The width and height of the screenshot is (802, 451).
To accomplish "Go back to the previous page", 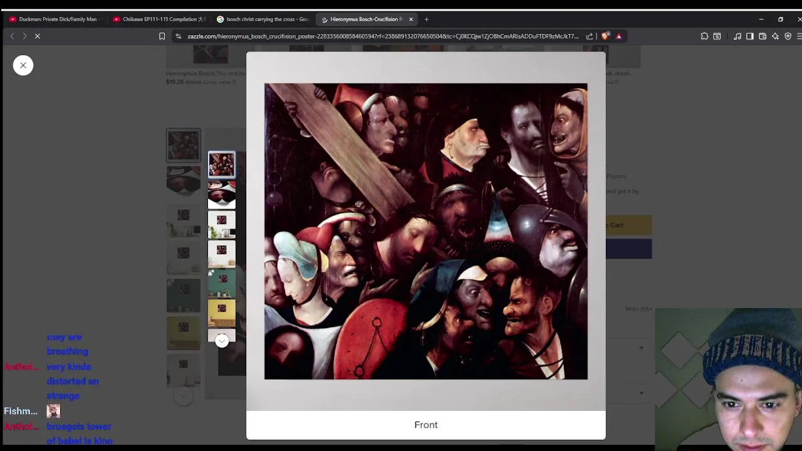I will (12, 36).
